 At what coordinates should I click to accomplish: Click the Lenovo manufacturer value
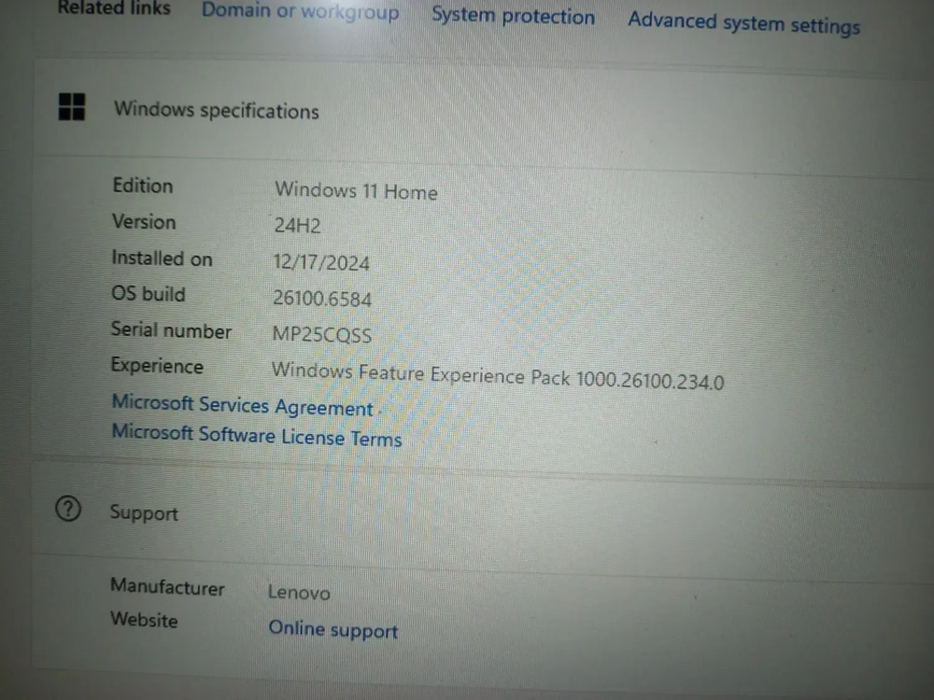(299, 592)
